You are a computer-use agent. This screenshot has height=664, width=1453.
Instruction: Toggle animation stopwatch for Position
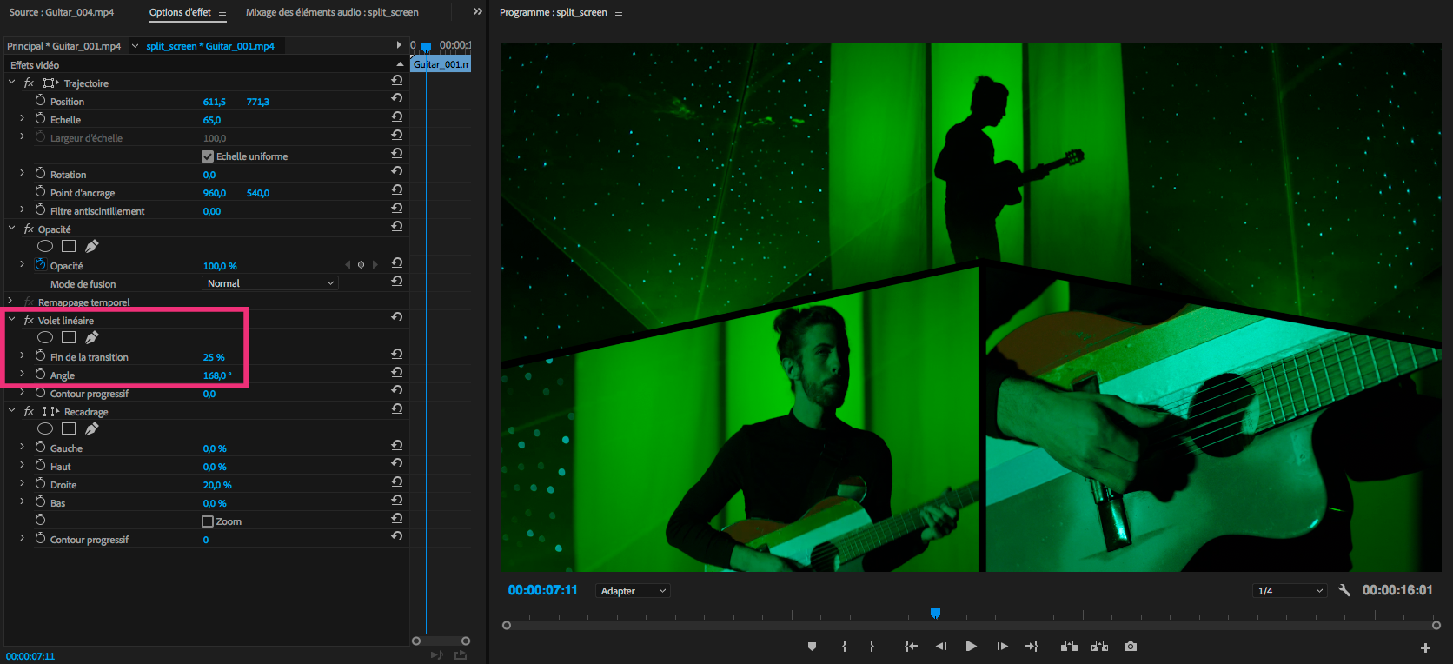point(40,101)
